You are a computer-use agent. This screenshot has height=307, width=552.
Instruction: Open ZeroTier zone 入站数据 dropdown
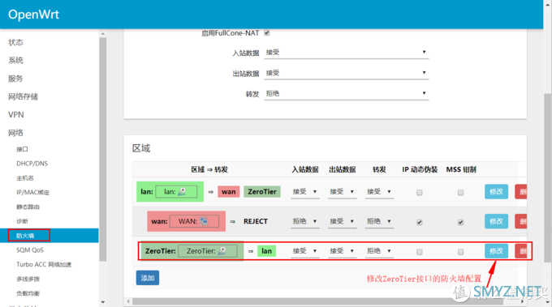tap(305, 251)
